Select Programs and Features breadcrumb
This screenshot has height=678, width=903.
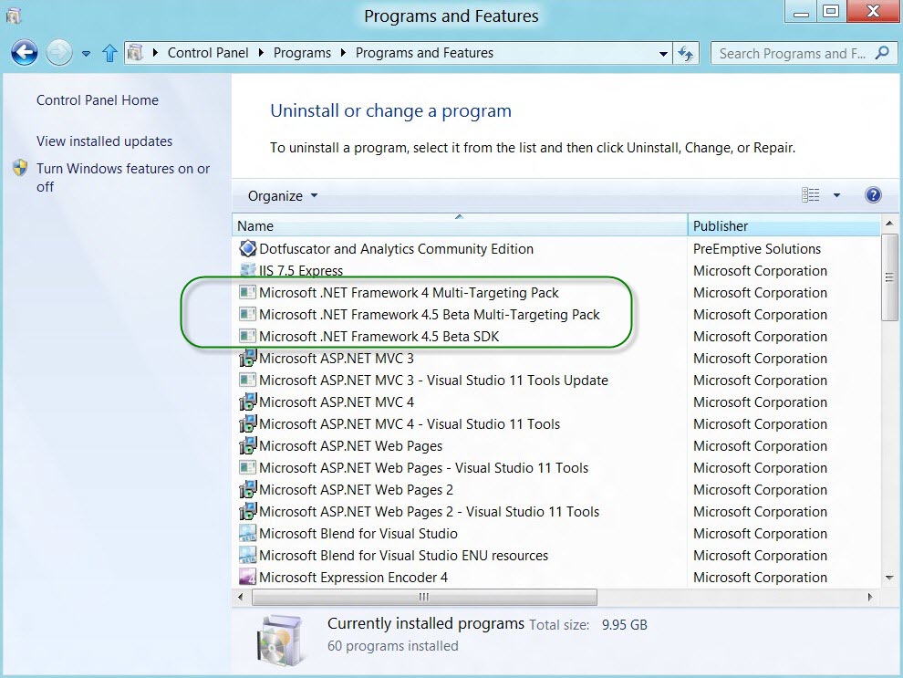coord(424,53)
